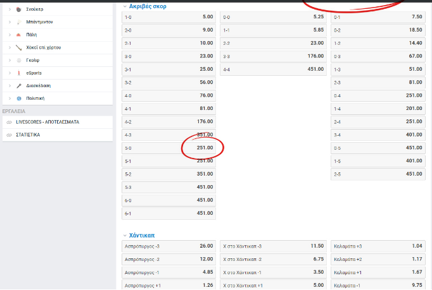This screenshot has width=432, height=290.
Task: Select away score 1-4 at 201.00
Action: point(378,109)
